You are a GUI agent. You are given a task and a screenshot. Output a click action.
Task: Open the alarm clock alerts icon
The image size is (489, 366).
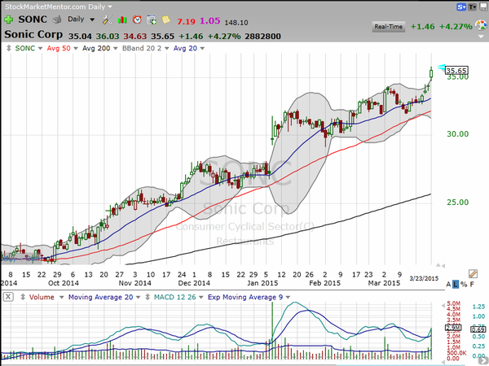(x=137, y=20)
